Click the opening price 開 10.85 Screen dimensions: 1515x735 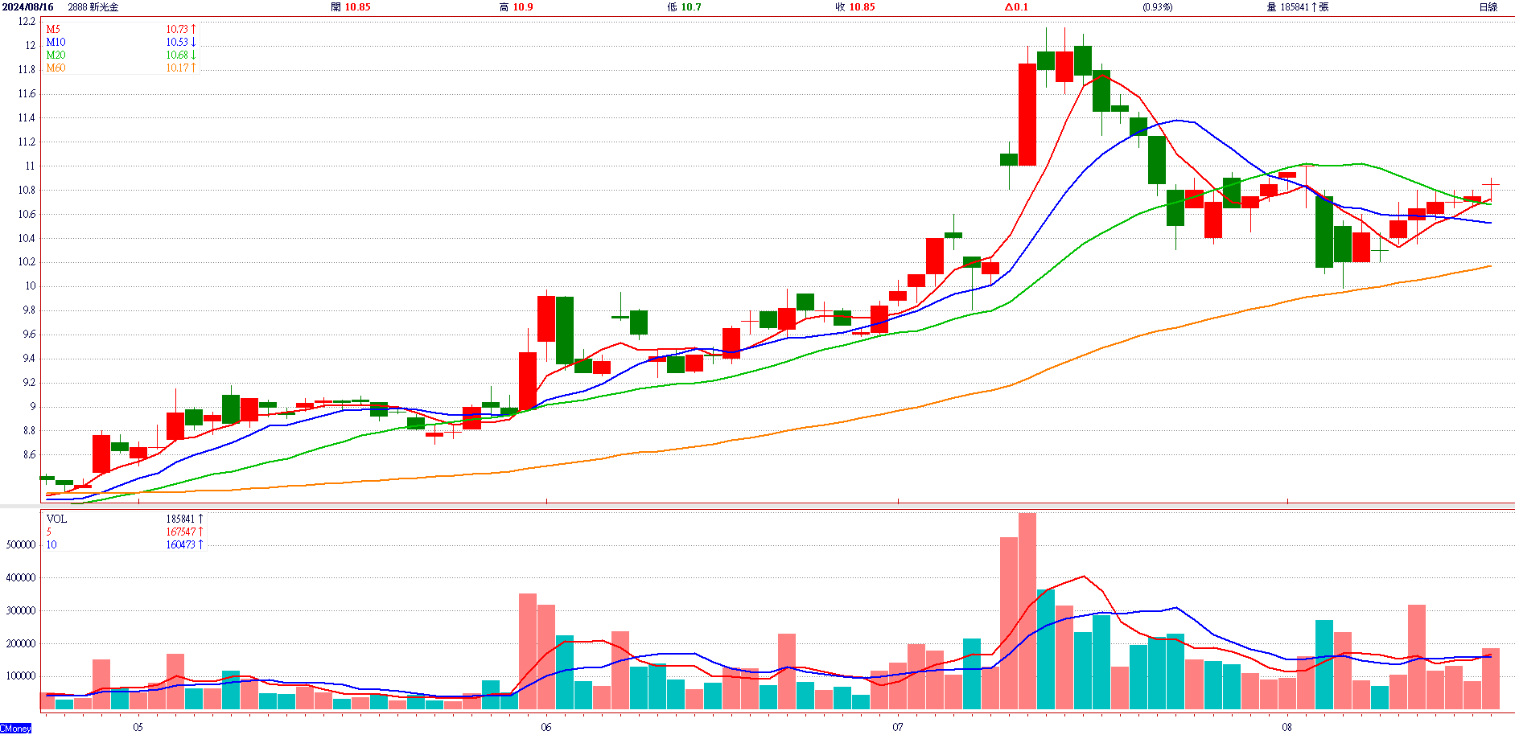(x=351, y=7)
